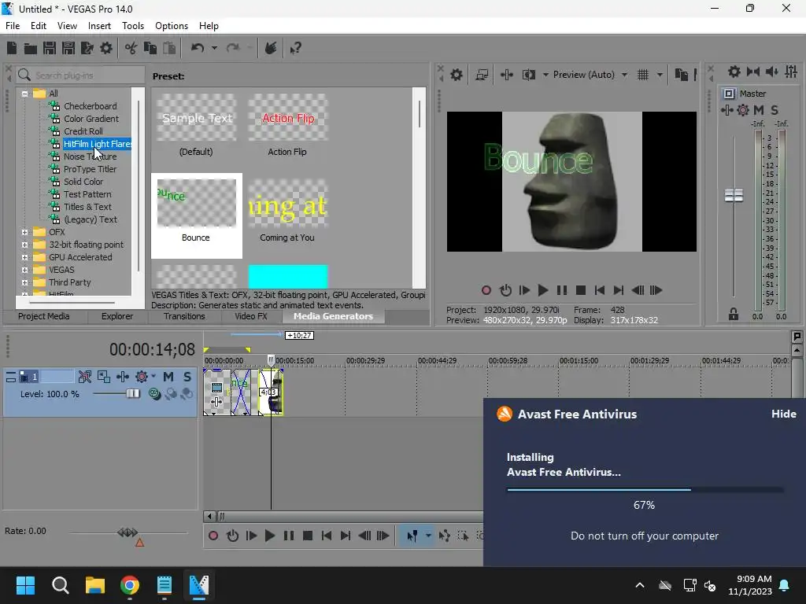Viewport: 806px width, 604px height.
Task: Click the track 1 Level slider handle
Action: (133, 394)
